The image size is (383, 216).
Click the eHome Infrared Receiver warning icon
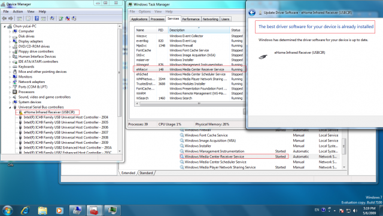[20, 112]
